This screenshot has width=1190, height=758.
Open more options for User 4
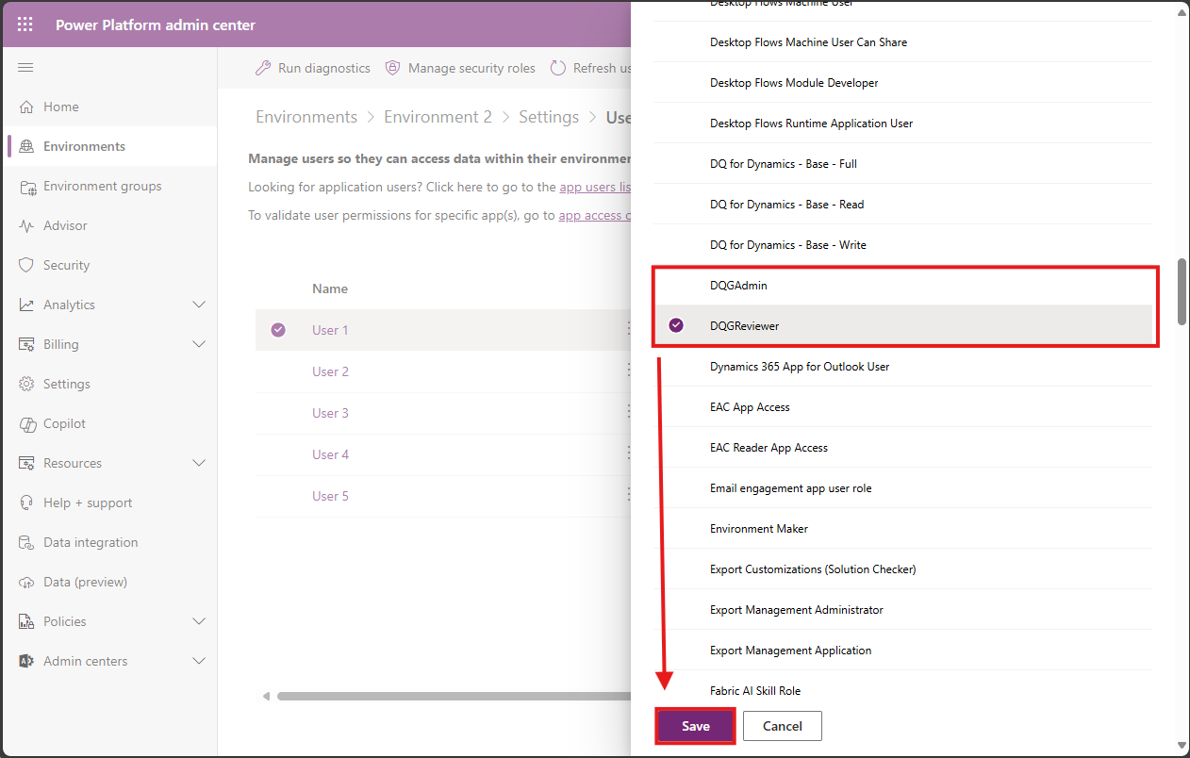click(x=629, y=453)
